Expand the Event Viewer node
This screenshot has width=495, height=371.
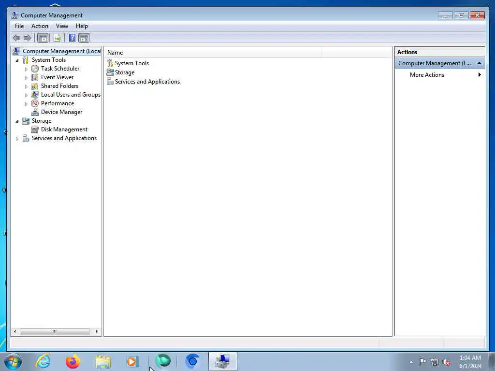click(x=26, y=78)
